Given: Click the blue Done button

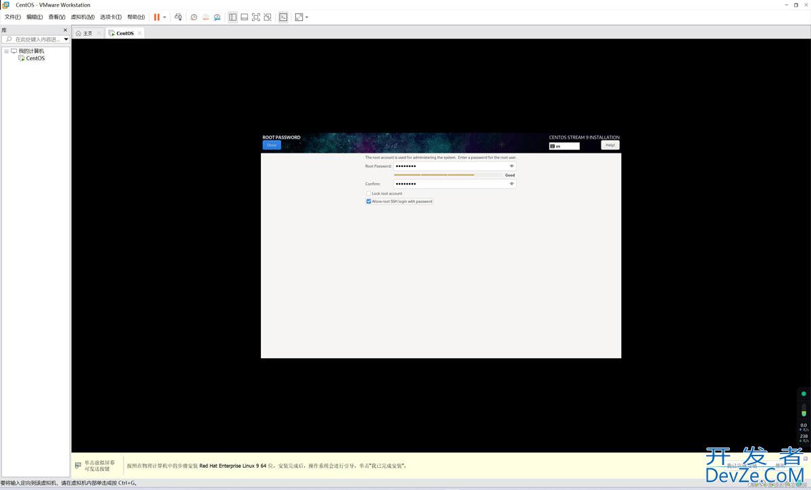Looking at the screenshot, I should [x=272, y=145].
